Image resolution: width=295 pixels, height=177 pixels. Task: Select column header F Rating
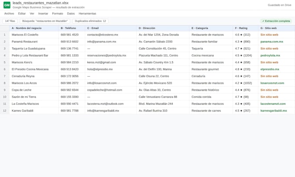[x=246, y=28]
